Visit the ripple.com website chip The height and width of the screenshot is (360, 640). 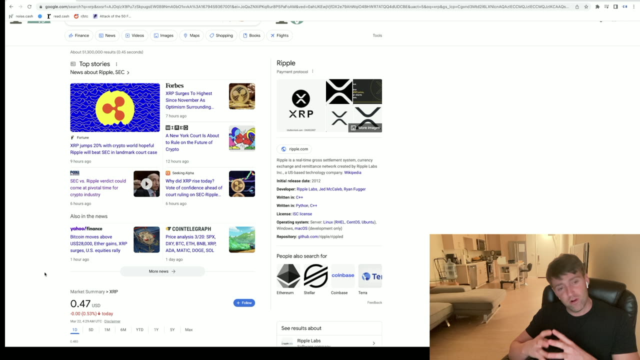coord(294,149)
